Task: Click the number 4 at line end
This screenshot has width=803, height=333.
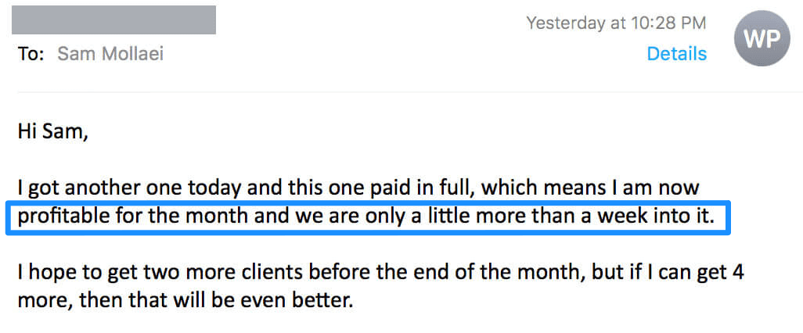Action: (x=737, y=272)
